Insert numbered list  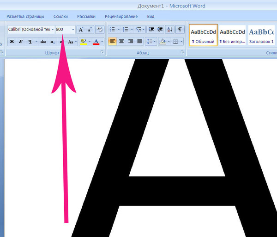(126, 30)
